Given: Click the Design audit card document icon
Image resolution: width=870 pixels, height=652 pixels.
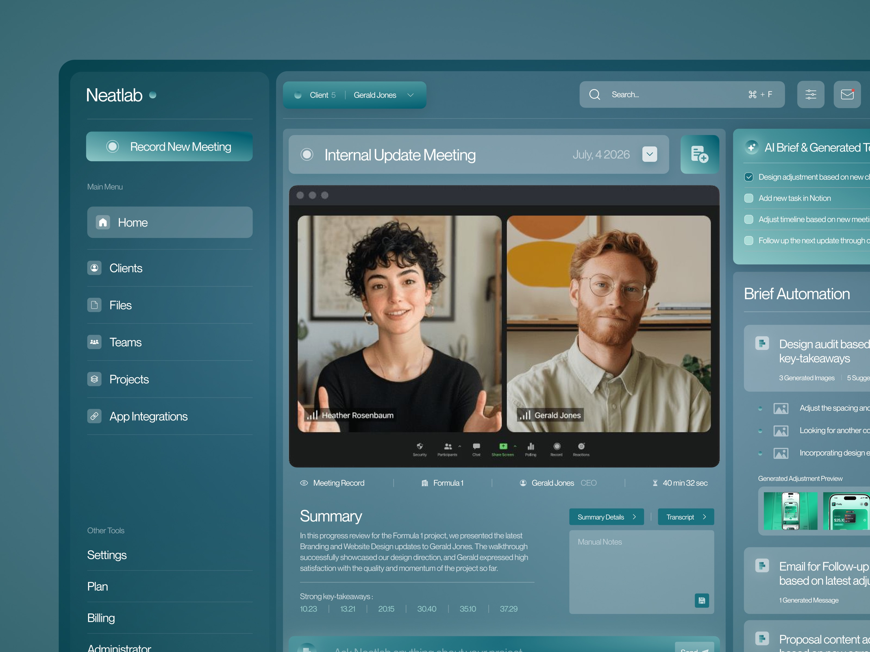Looking at the screenshot, I should coord(762,343).
